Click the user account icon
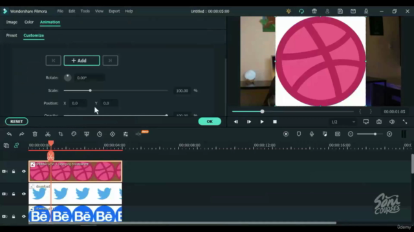Image resolution: width=414 pixels, height=232 pixels. (327, 12)
